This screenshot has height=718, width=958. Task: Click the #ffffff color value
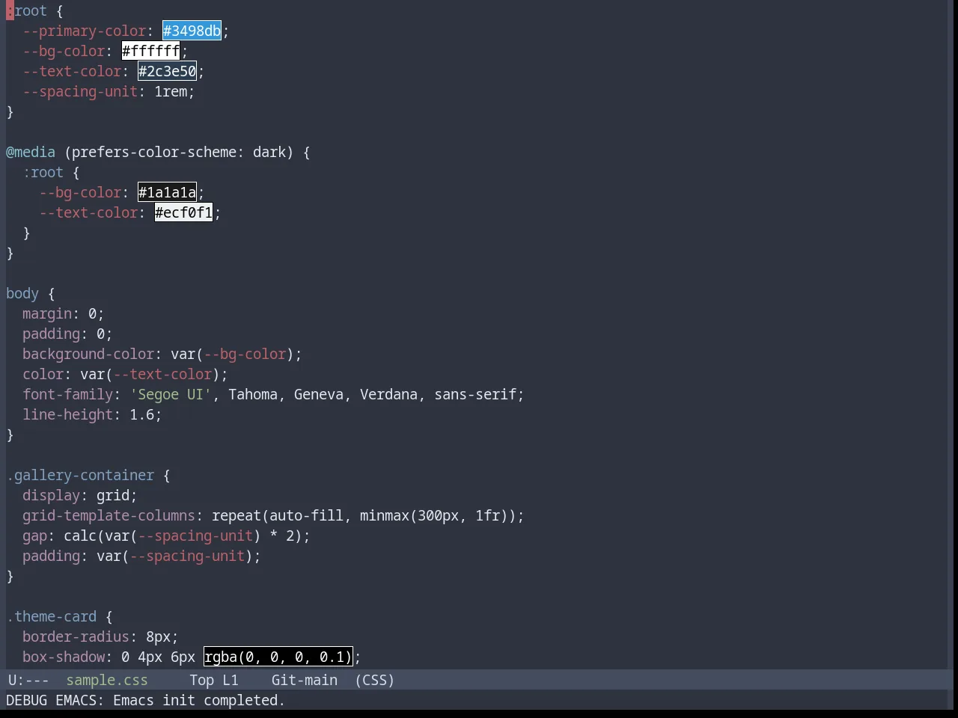[150, 51]
